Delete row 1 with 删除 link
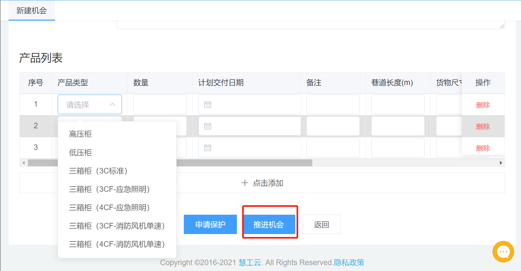521x271 pixels. [483, 105]
